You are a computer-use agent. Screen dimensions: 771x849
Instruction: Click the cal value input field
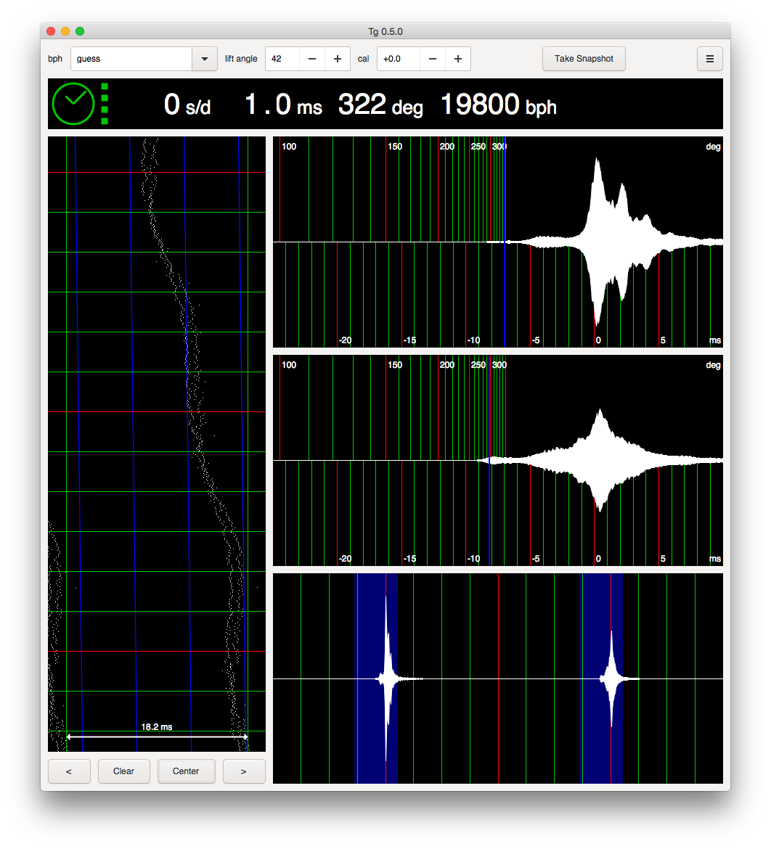[x=399, y=59]
